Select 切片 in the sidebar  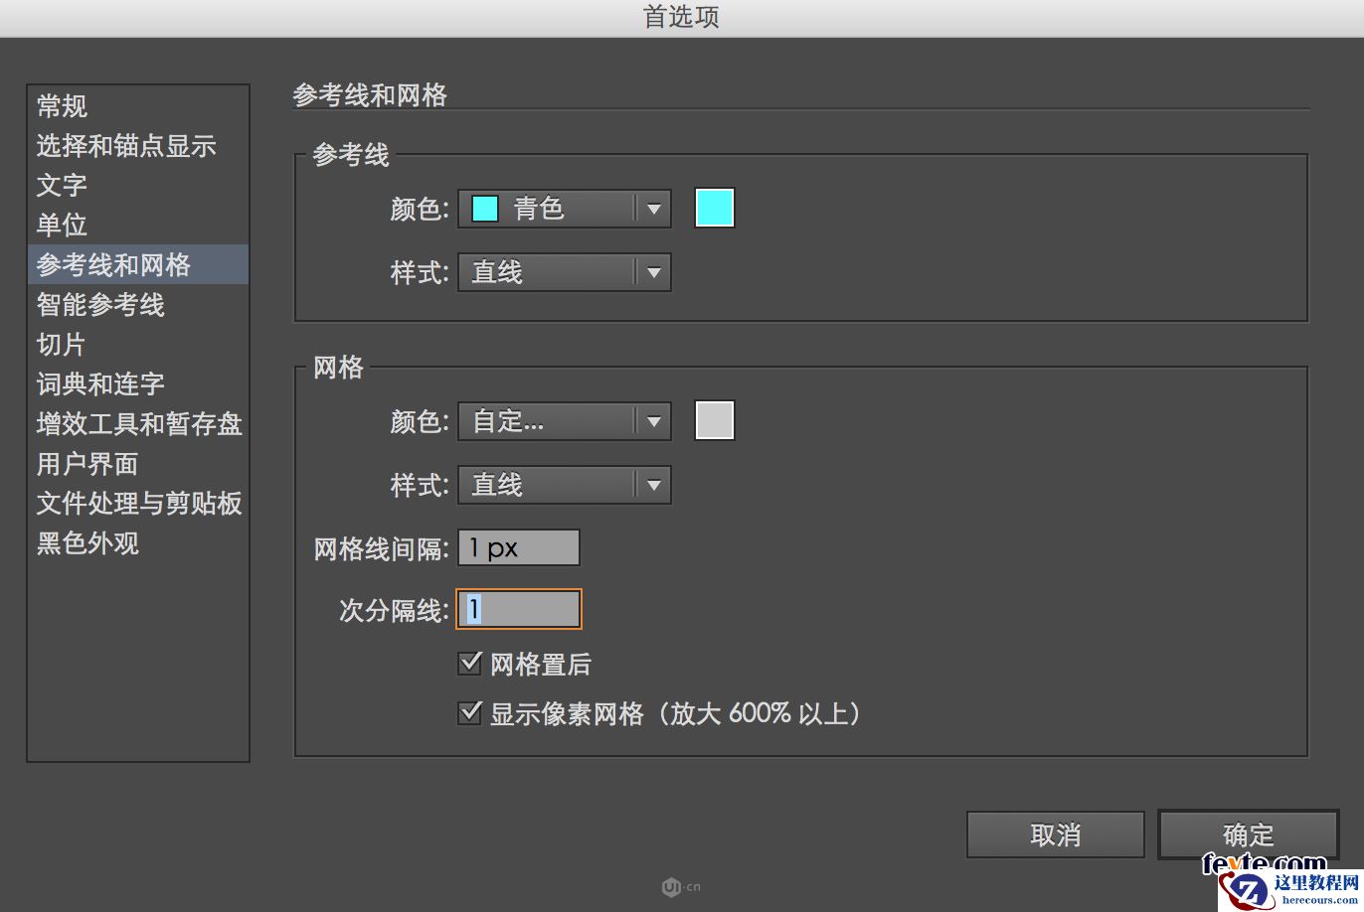(x=62, y=345)
